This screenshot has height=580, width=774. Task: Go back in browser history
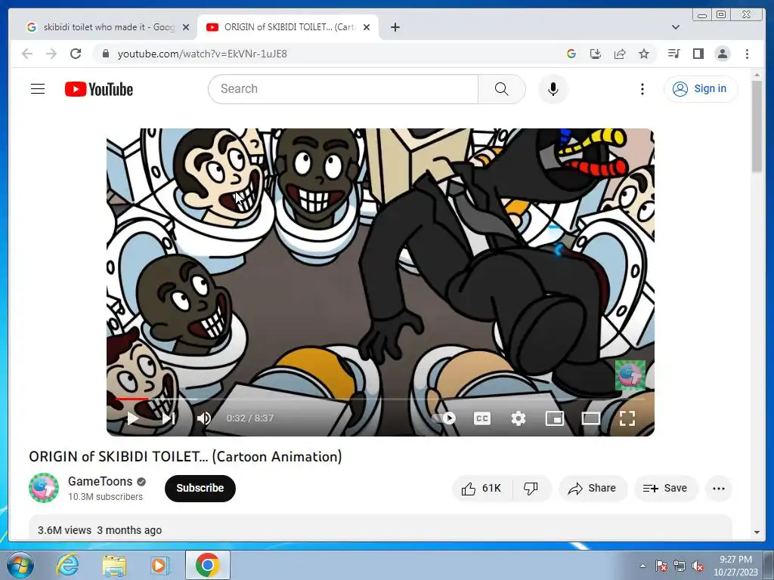point(27,54)
